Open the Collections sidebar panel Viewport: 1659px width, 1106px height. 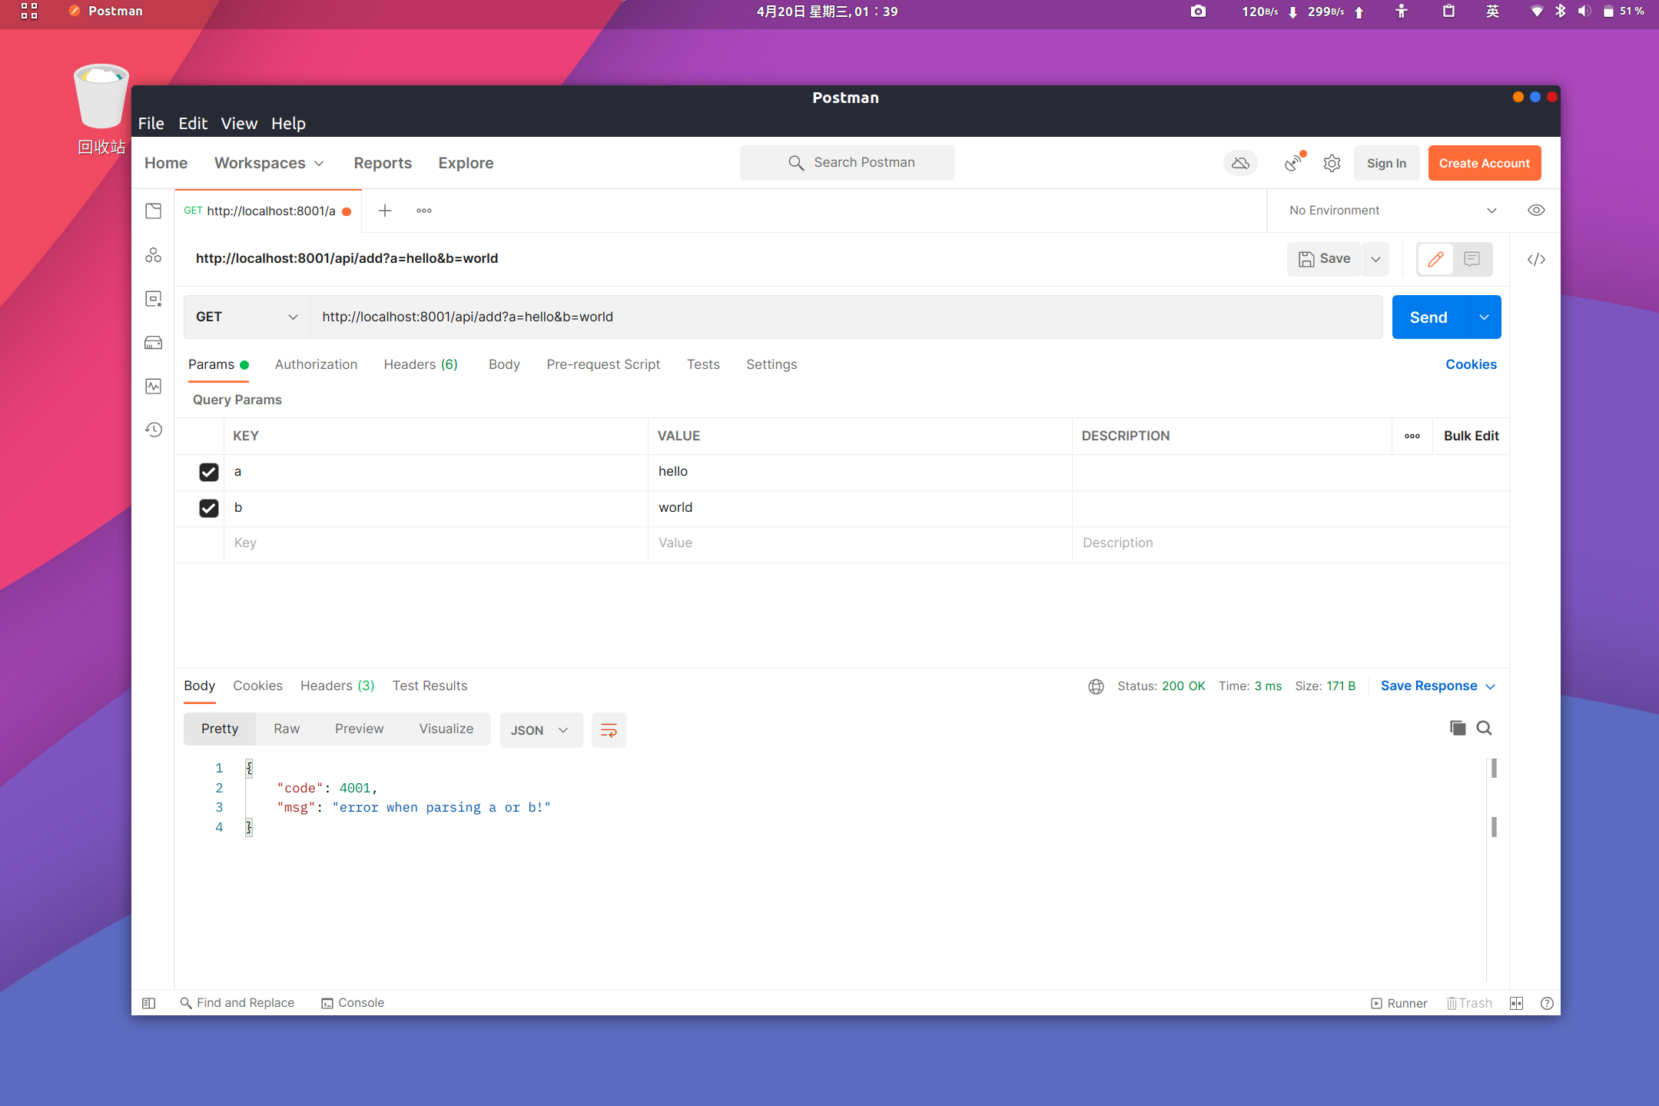point(153,210)
